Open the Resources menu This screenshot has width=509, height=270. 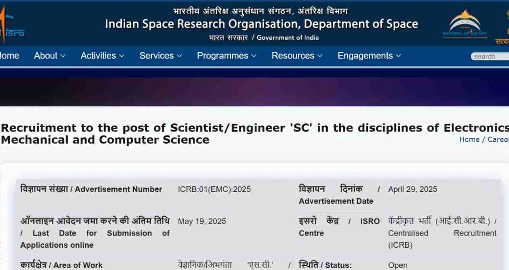click(297, 56)
